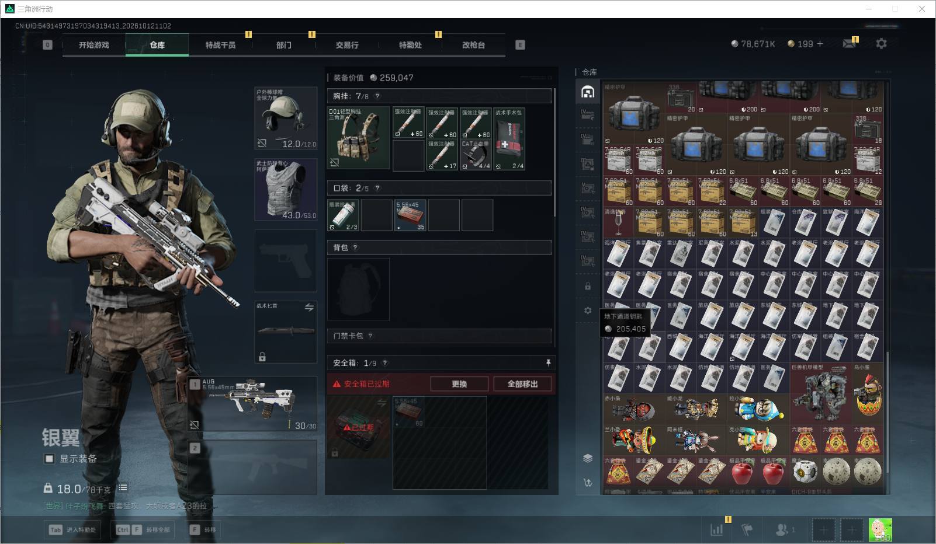The height and width of the screenshot is (544, 936).
Task: Open the stats bar chart icon
Action: click(716, 529)
